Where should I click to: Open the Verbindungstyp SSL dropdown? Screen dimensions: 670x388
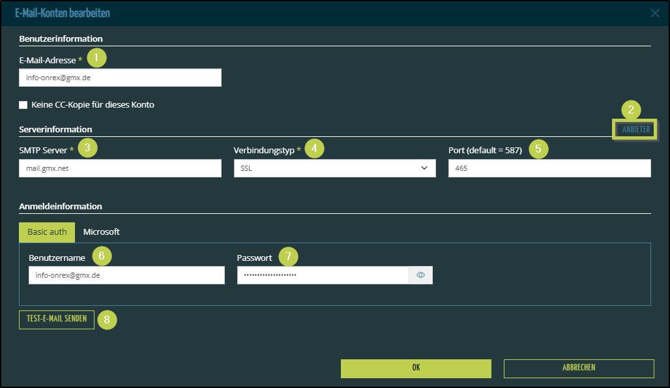(334, 168)
